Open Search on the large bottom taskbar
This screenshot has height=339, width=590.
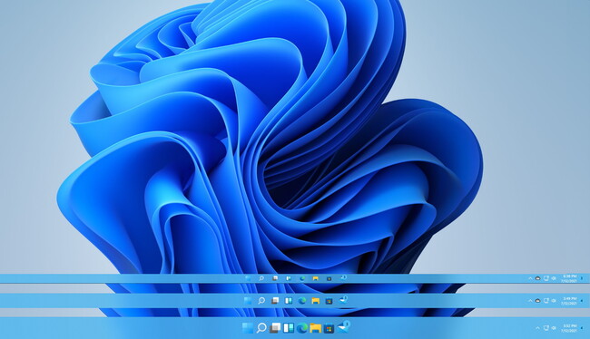coord(261,328)
